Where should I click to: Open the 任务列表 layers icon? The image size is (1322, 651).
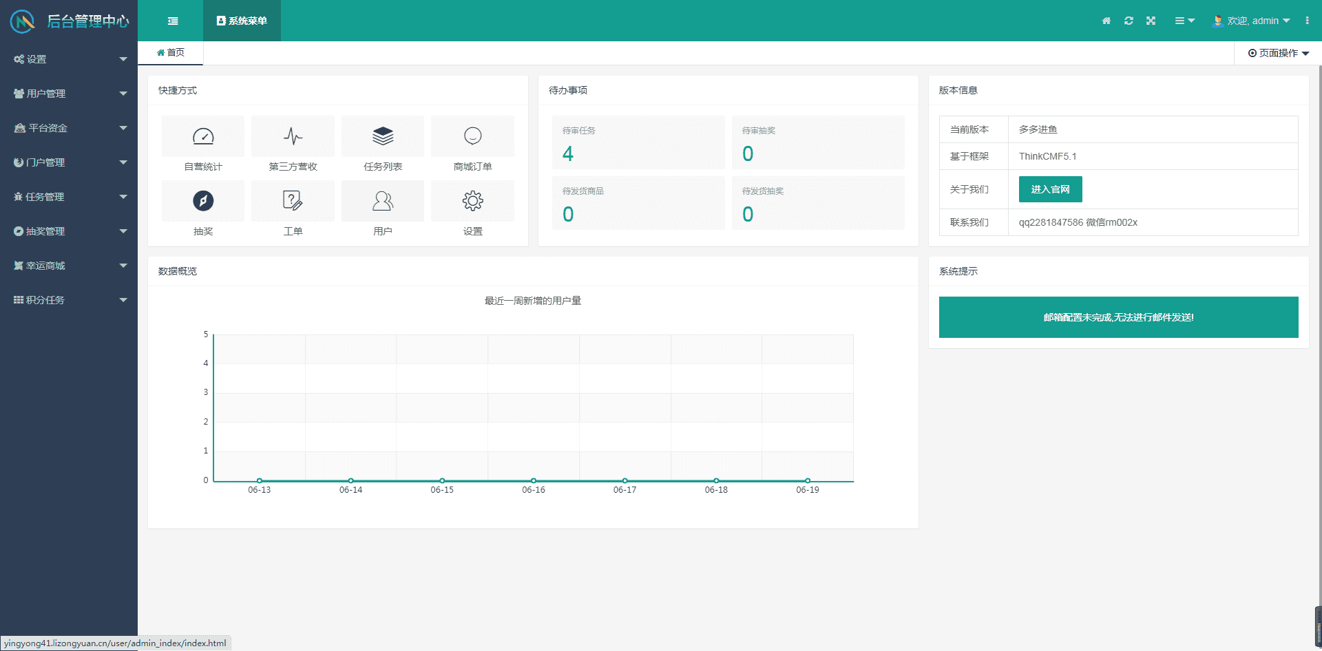pos(383,137)
